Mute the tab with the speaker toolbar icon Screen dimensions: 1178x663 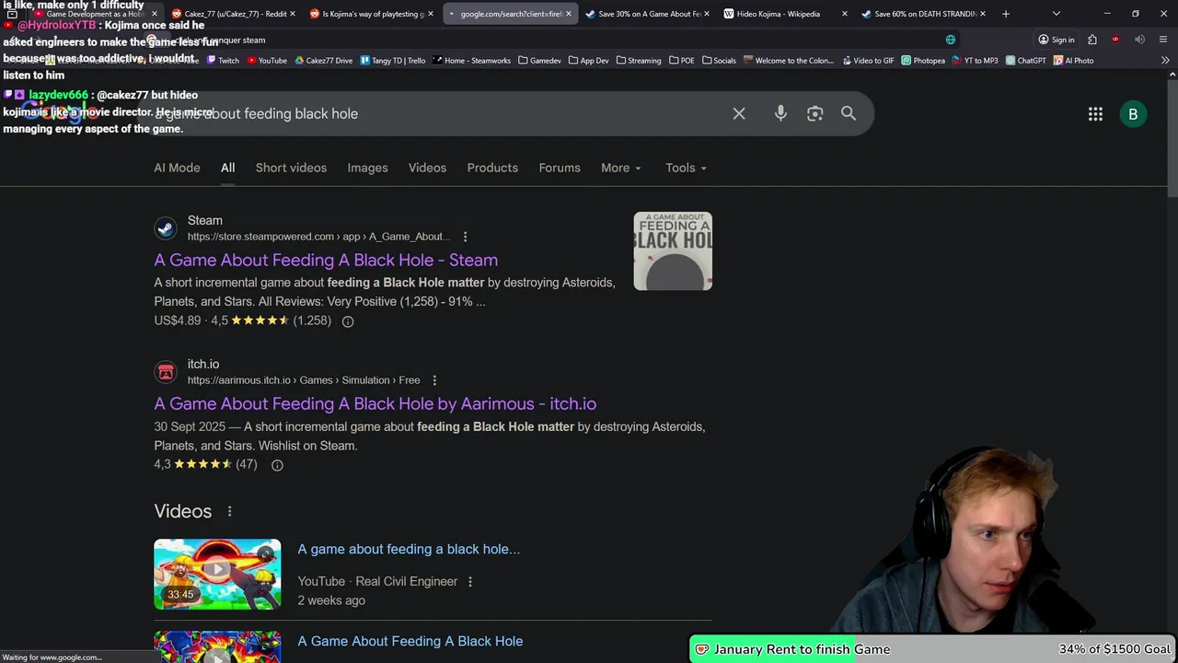pos(1139,40)
